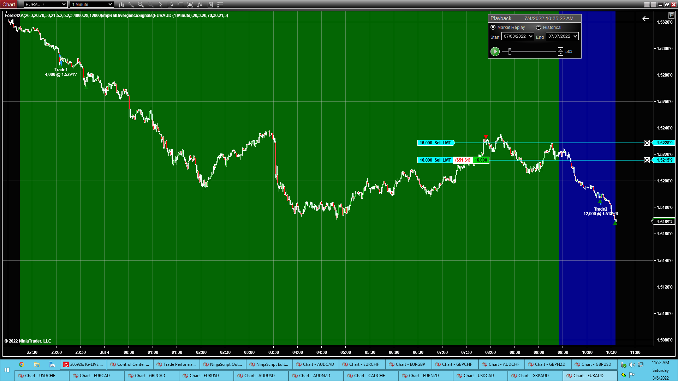Cancel the 1.5228'9 sell limit order

(647, 143)
